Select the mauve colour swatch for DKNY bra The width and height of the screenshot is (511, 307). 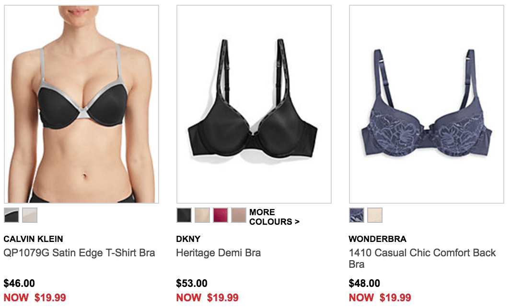[x=239, y=215]
